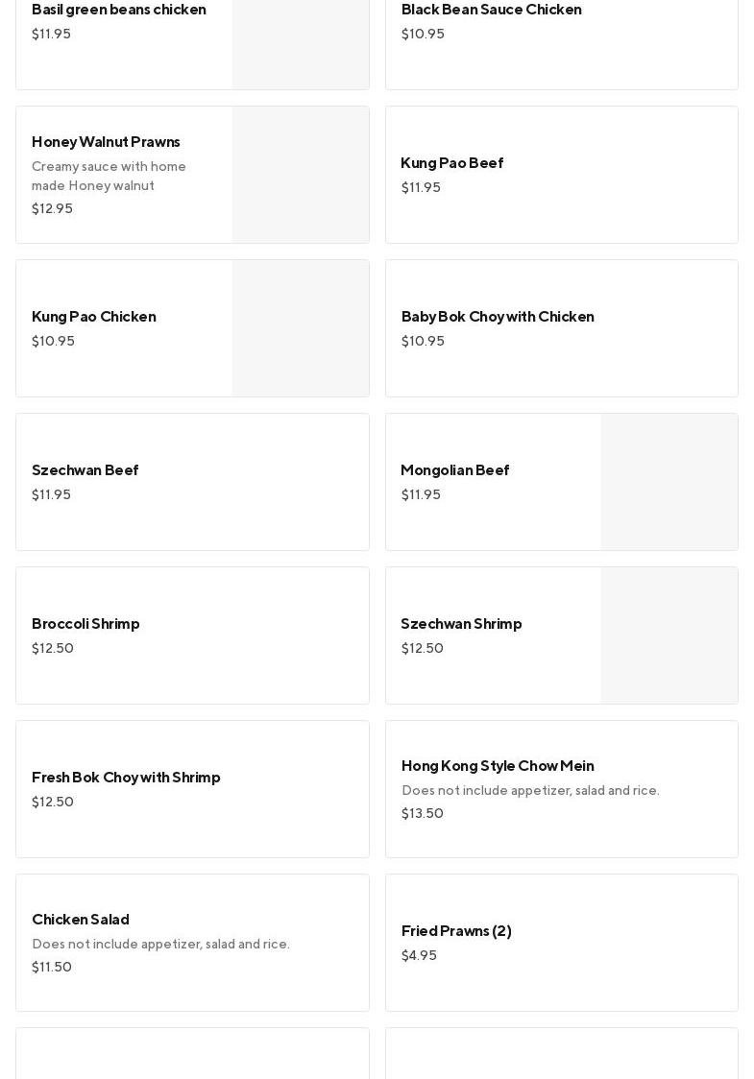The width and height of the screenshot is (754, 1079).
Task: Select the Kung Pao Chicken title
Action: [x=93, y=317]
